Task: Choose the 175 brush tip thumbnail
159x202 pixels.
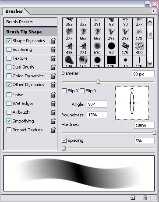Action: coord(125,48)
